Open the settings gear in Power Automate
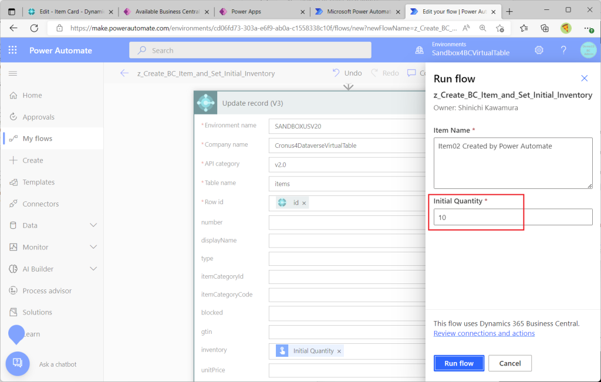The height and width of the screenshot is (382, 601). pyautogui.click(x=539, y=50)
